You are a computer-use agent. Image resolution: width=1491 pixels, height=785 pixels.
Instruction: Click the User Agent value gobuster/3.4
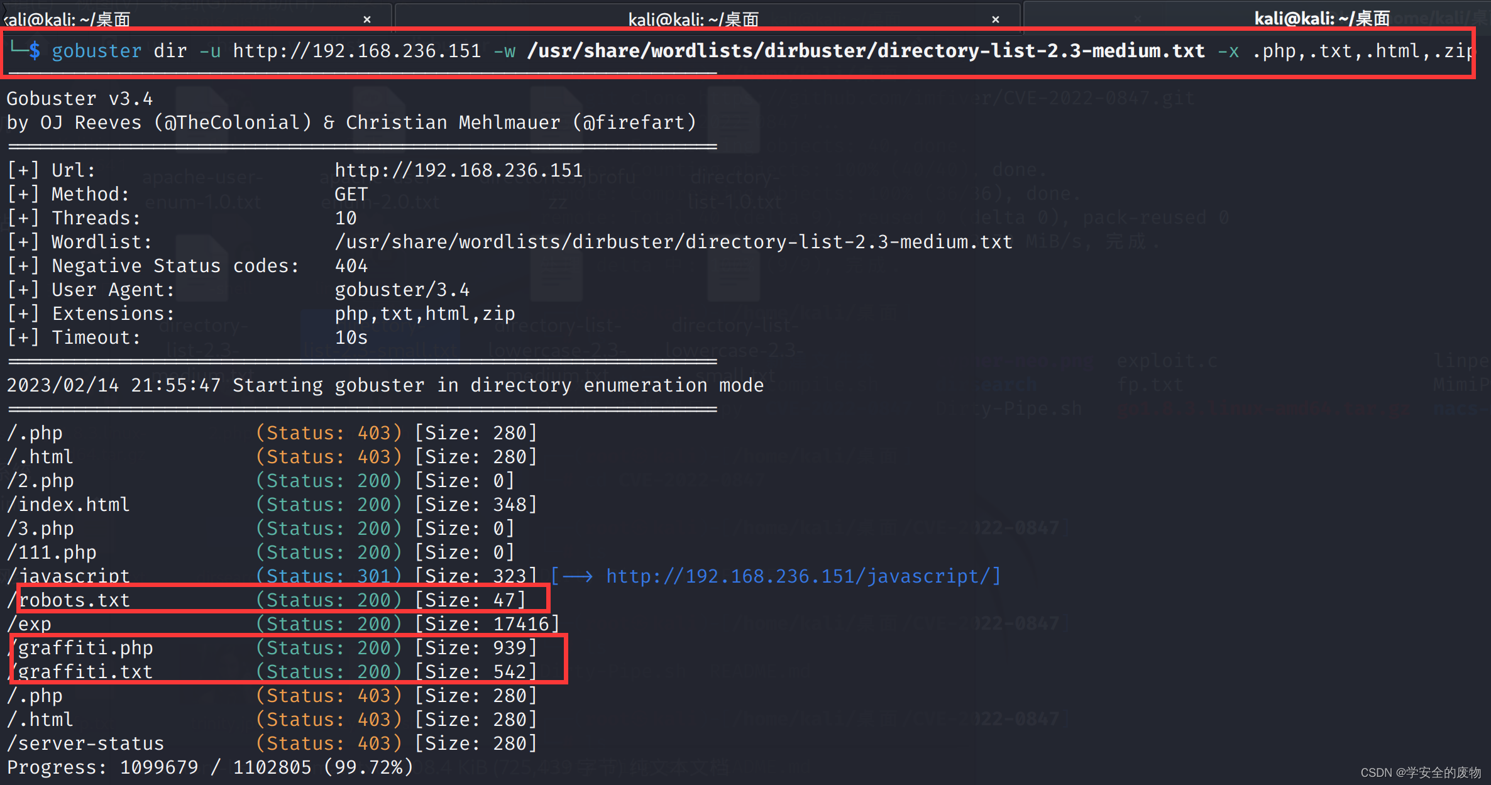click(x=402, y=289)
